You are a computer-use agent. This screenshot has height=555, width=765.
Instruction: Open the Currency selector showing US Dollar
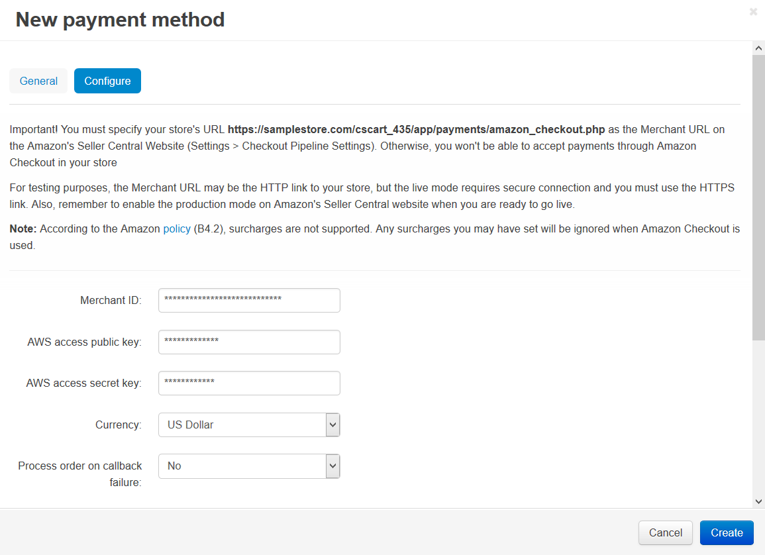[x=249, y=425]
